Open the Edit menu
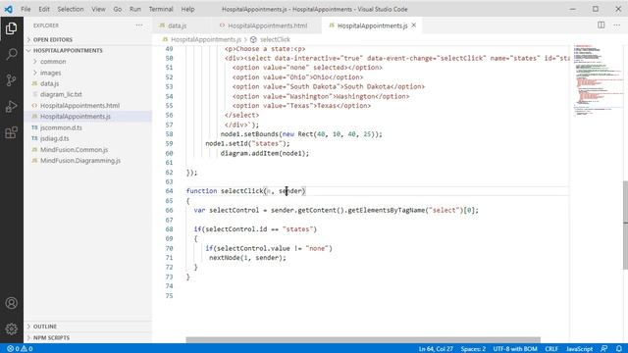Viewport: 628px width, 353px height. pos(44,9)
